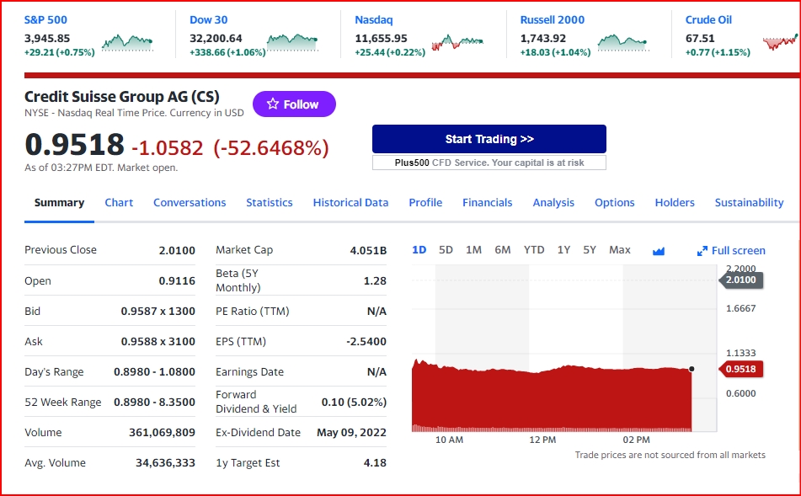801x496 pixels.
Task: Click the current price marker 0.9518 on chart
Action: coord(740,369)
